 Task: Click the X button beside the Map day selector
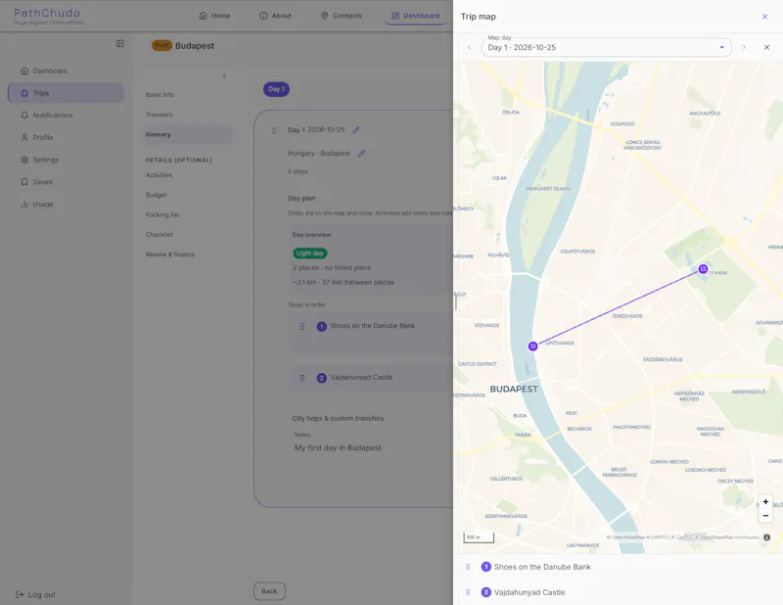766,47
